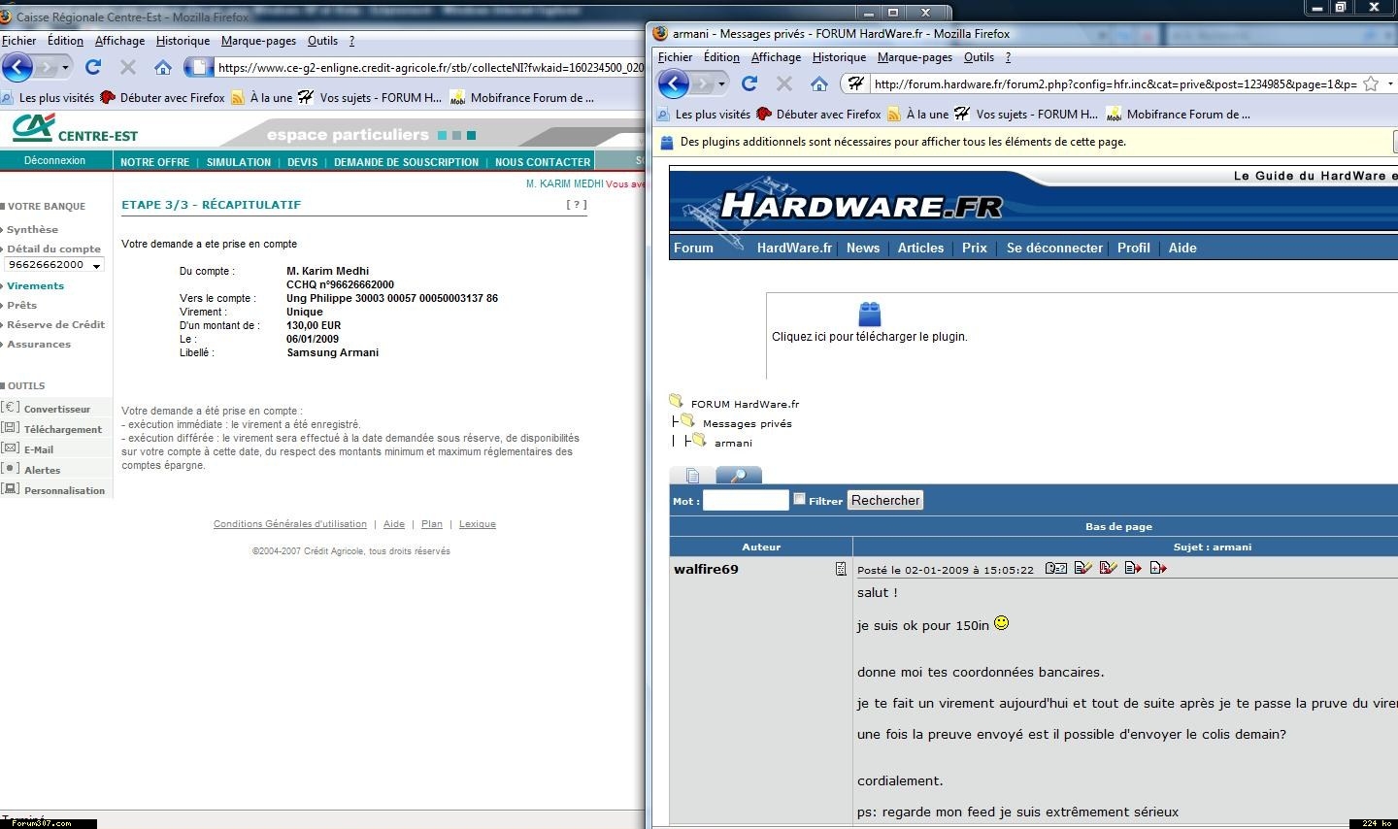Tick the Filtrer checkbox
Viewport: 1398px width, 829px height.
(x=799, y=499)
